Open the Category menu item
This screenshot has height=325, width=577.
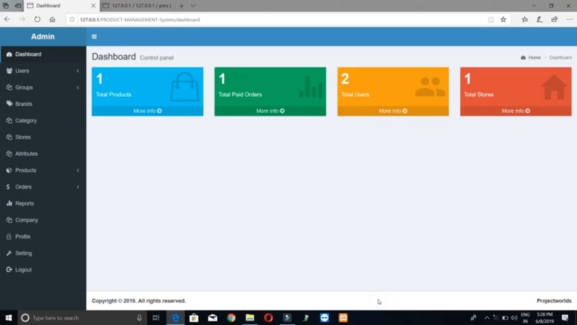pos(26,121)
